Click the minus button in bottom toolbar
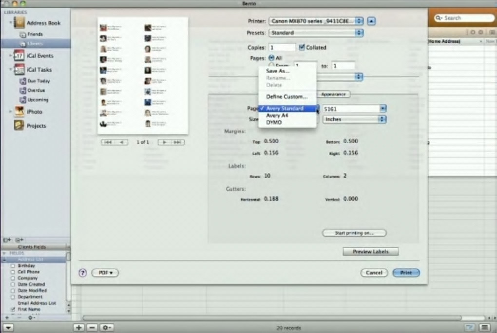 (92, 328)
